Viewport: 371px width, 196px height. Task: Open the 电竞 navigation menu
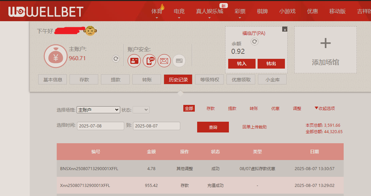[x=179, y=11]
